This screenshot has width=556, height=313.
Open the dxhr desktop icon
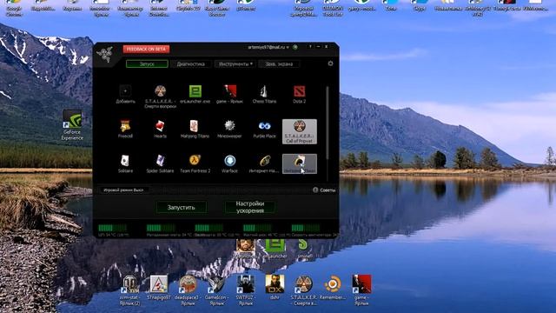275,288
